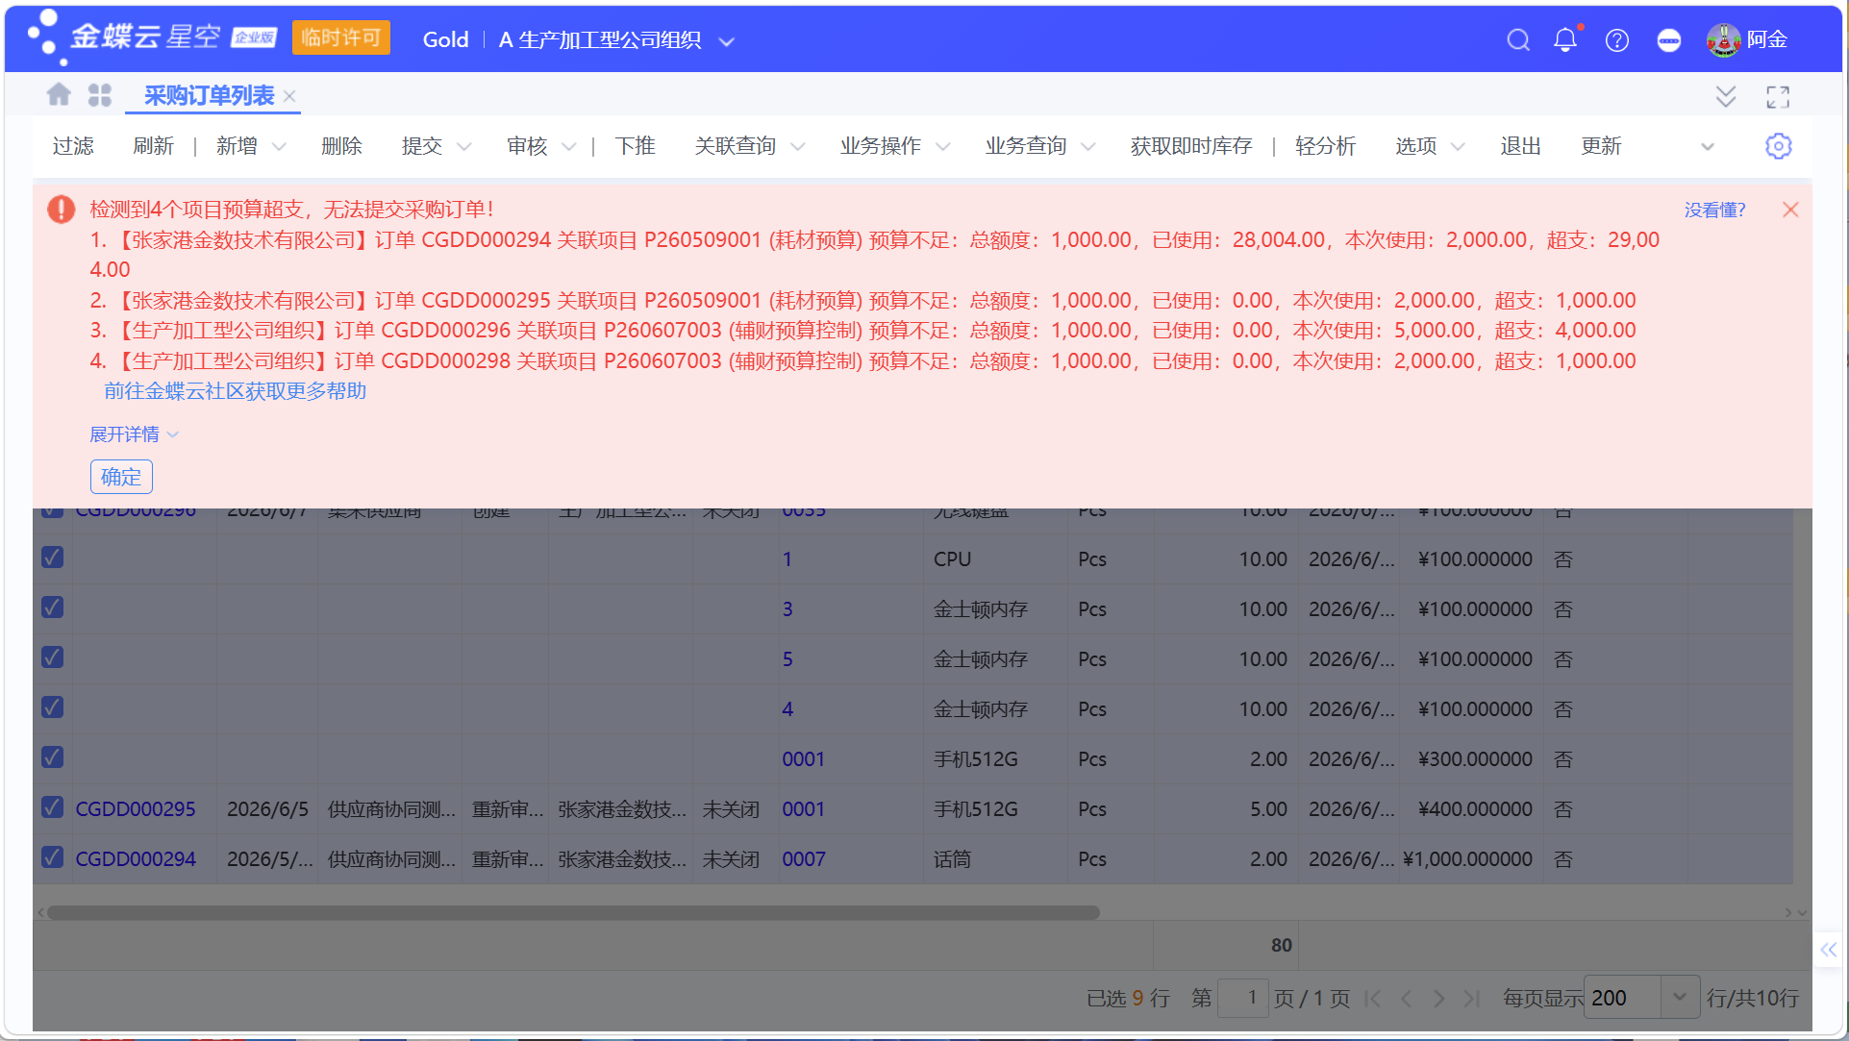
Task: Uncheck the 手机512G 2.00 quantity row
Action: tap(53, 757)
